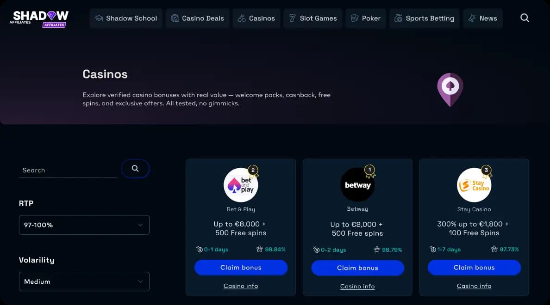Open the search using the magnifying glass icon
The image size is (550, 305).
[525, 18]
